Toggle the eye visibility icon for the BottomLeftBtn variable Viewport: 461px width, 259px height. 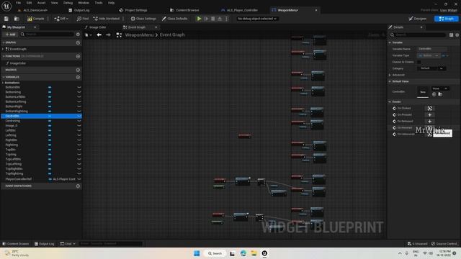tap(79, 97)
